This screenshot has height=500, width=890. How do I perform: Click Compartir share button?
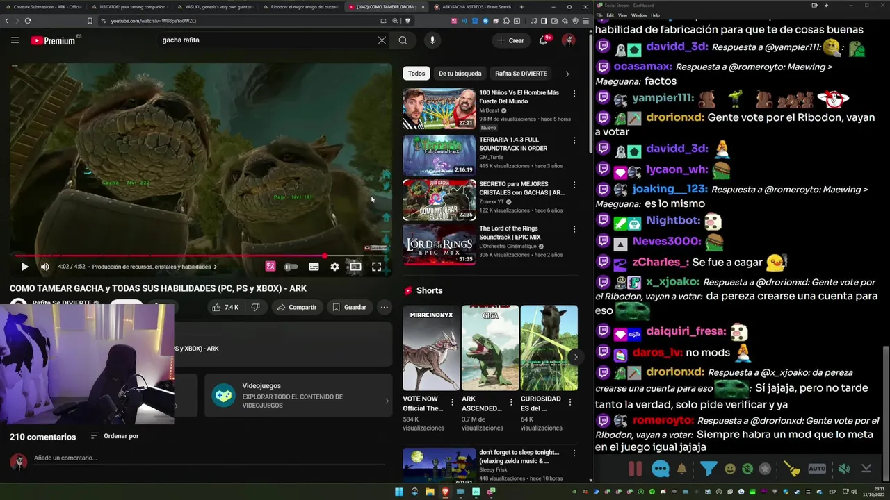click(x=296, y=307)
